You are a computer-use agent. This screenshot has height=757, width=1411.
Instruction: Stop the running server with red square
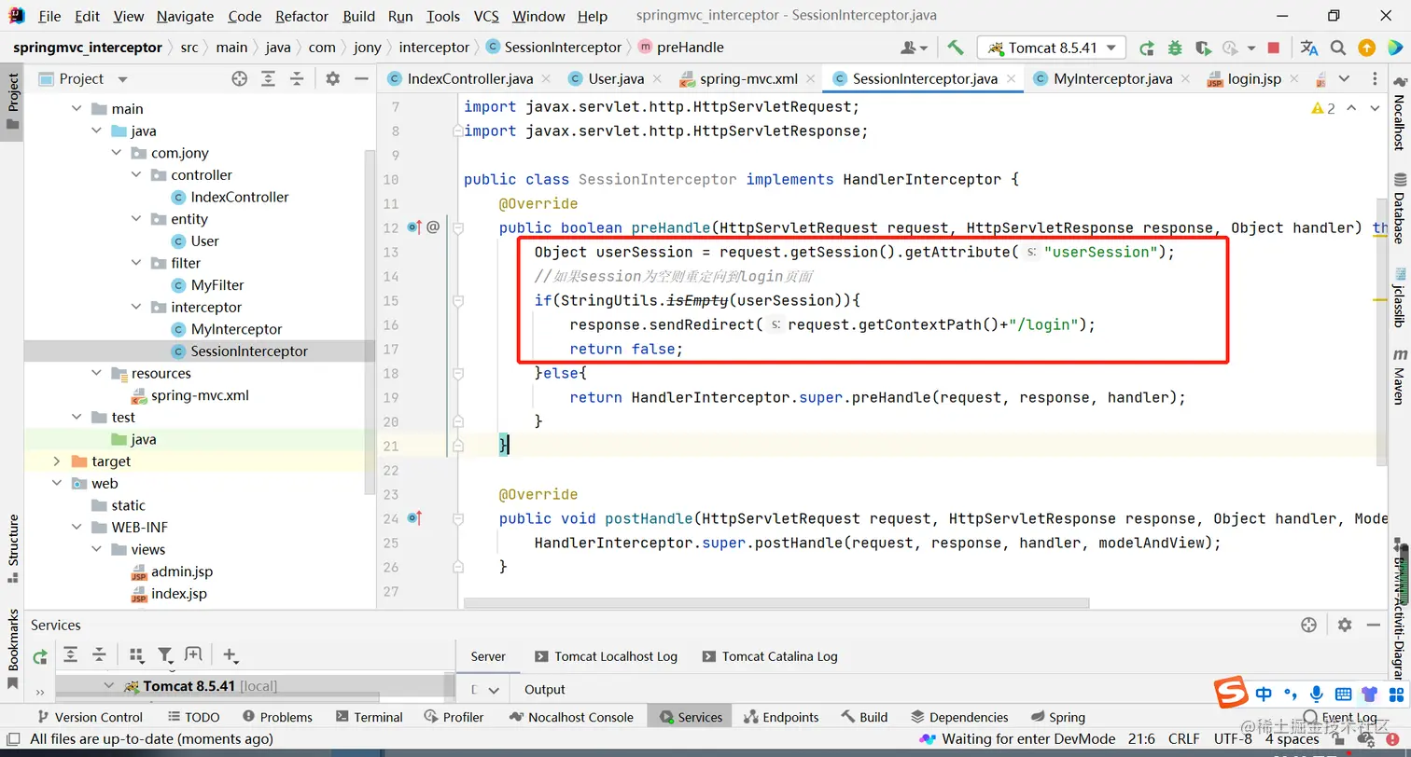point(1274,48)
